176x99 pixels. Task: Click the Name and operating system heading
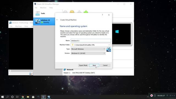[x=73, y=26]
